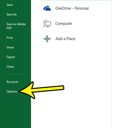Select the Add a Place label

[65, 39]
